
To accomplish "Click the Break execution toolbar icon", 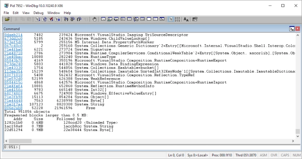I will (x=57, y=19).
